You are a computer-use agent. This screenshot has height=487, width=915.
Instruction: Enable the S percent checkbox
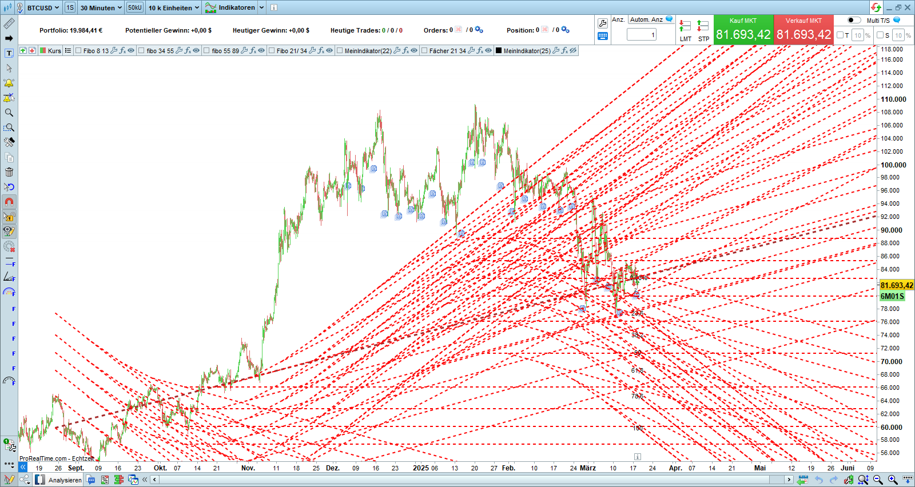(880, 35)
